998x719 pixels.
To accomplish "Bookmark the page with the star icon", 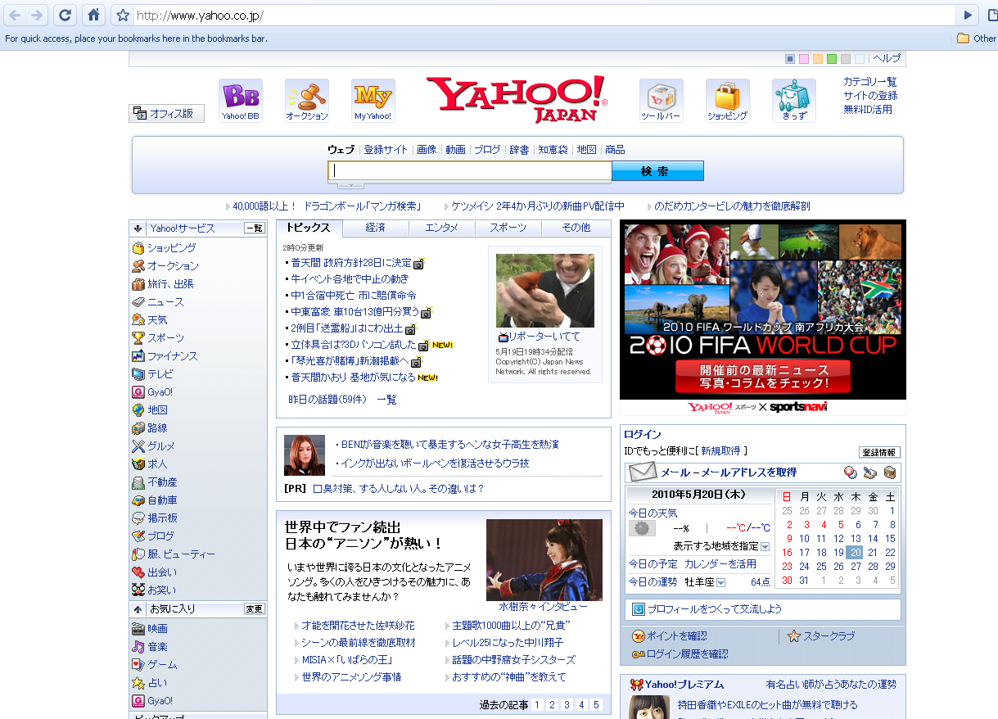I will pos(123,16).
